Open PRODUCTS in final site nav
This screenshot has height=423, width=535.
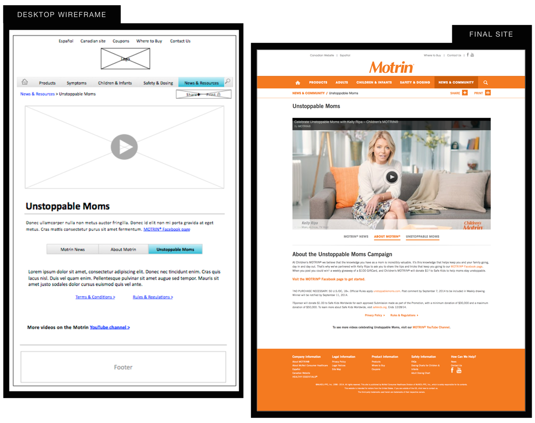[318, 83]
